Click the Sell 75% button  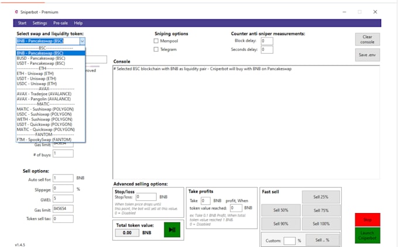pyautogui.click(x=321, y=210)
